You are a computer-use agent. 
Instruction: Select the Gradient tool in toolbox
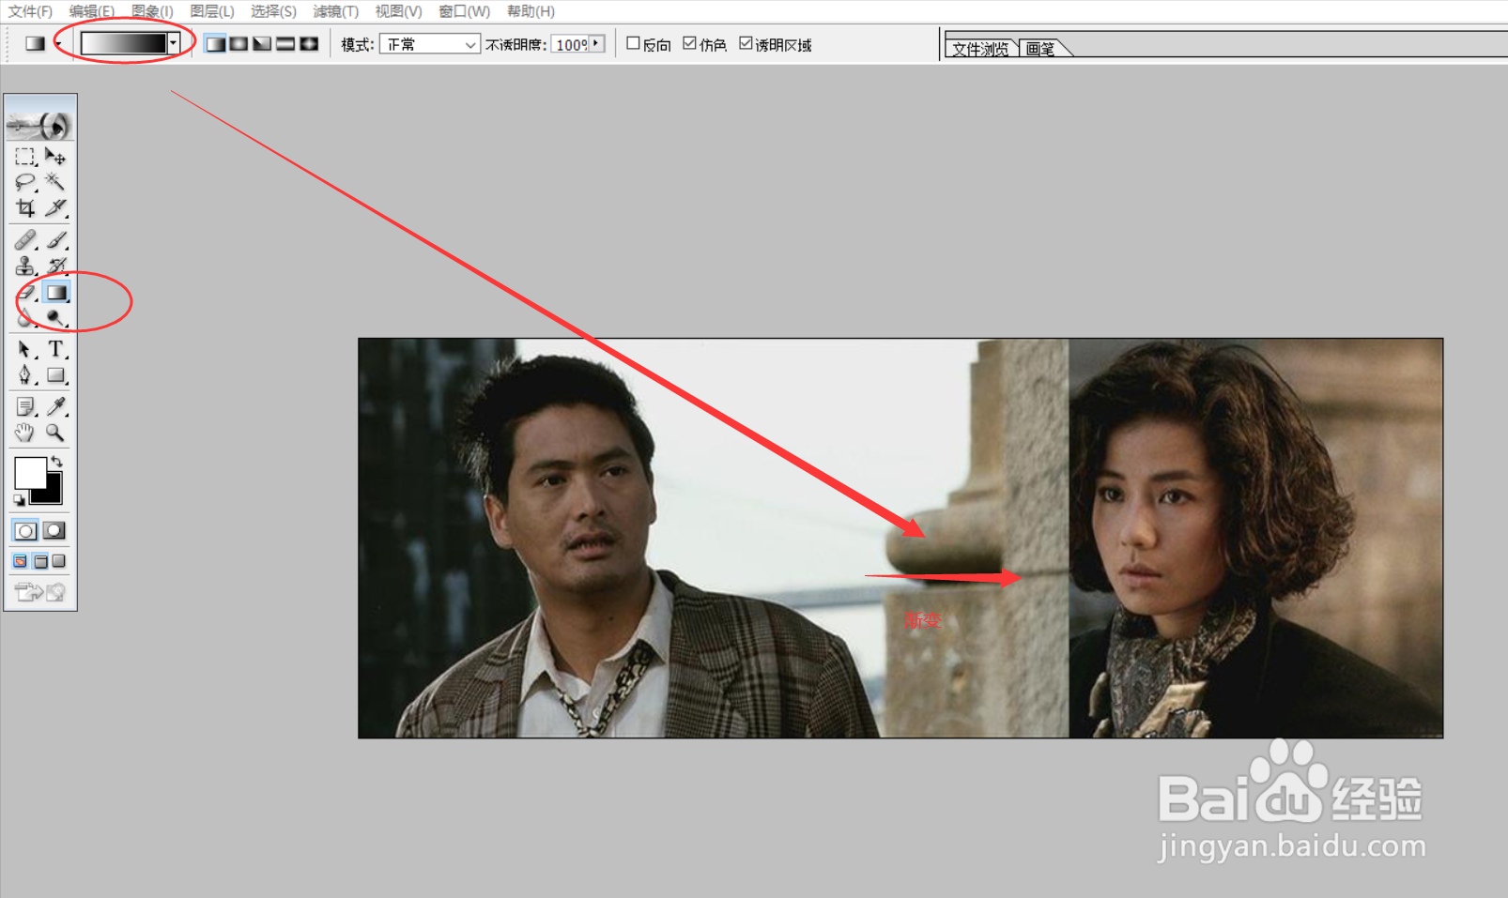(56, 293)
